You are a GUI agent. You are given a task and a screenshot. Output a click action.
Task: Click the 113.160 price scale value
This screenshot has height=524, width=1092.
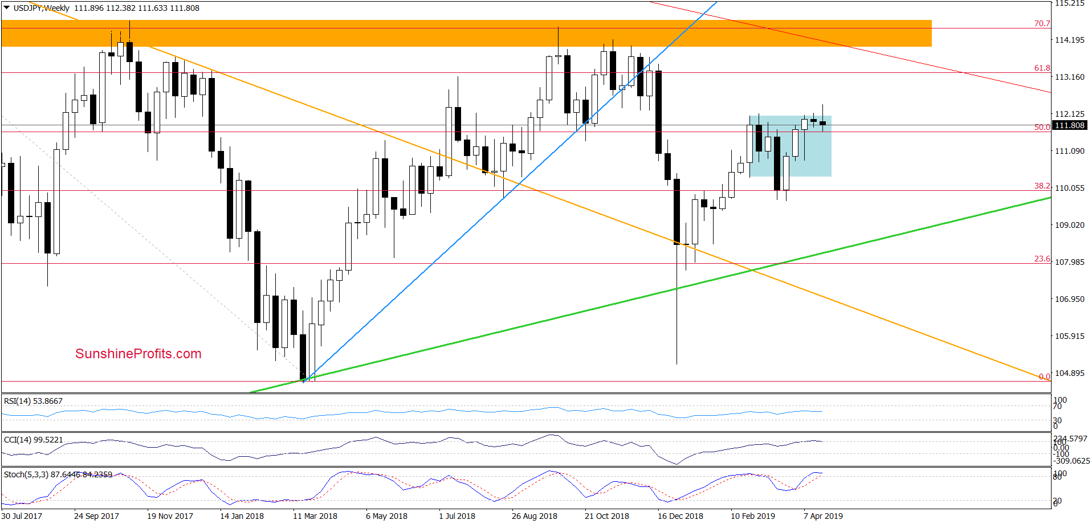[x=1070, y=77]
